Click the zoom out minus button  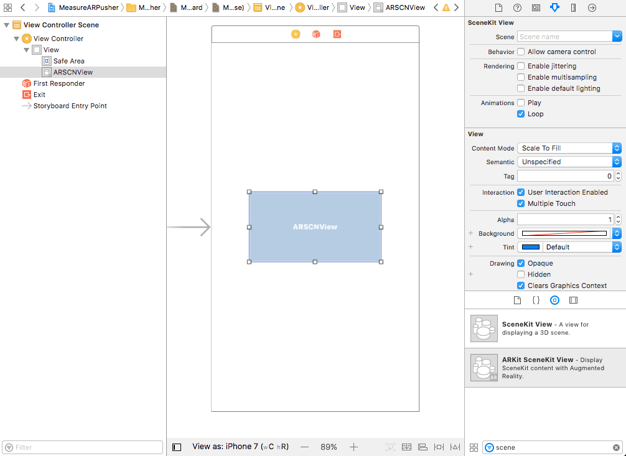304,447
